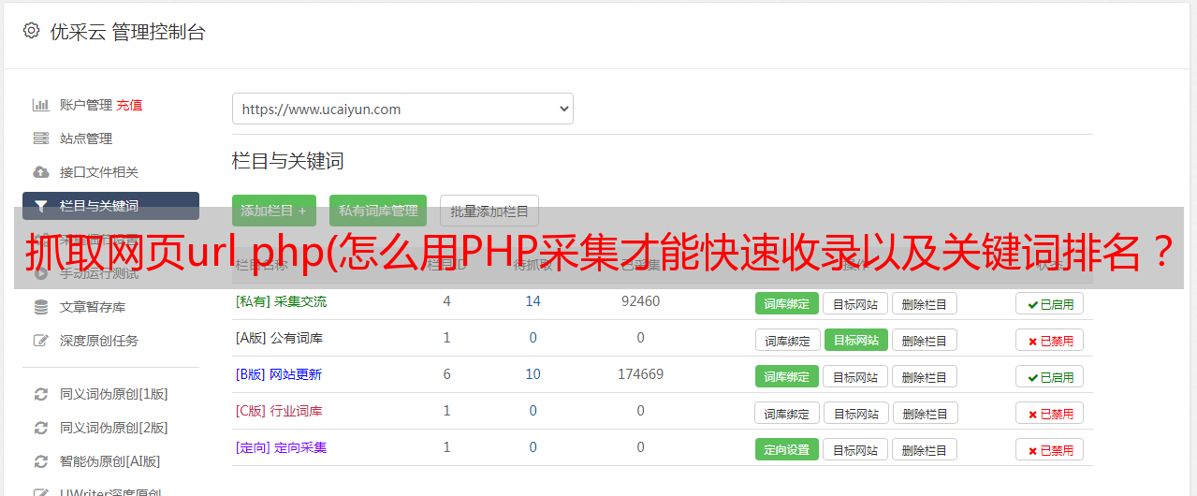This screenshot has width=1197, height=496.
Task: Click the filter icon for 栏目与关键词
Action: point(40,206)
